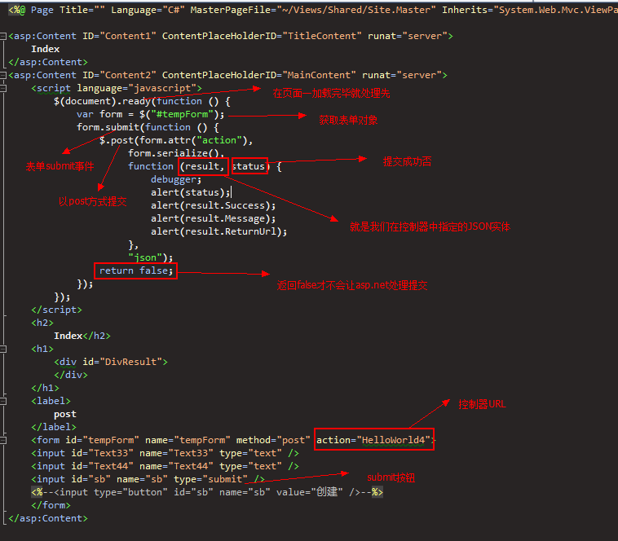Viewport: 618px width, 541px height.
Task: Click the Text33 input tag line
Action: 165,453
